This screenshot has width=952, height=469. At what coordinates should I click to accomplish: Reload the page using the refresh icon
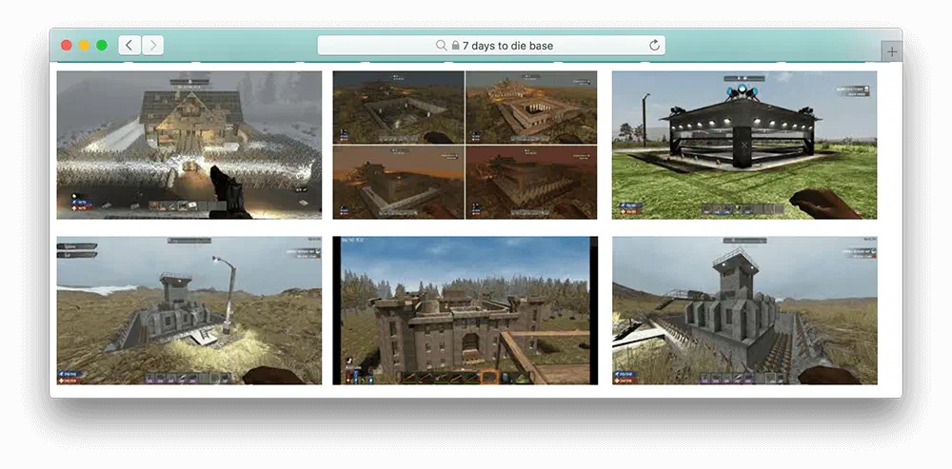click(655, 46)
